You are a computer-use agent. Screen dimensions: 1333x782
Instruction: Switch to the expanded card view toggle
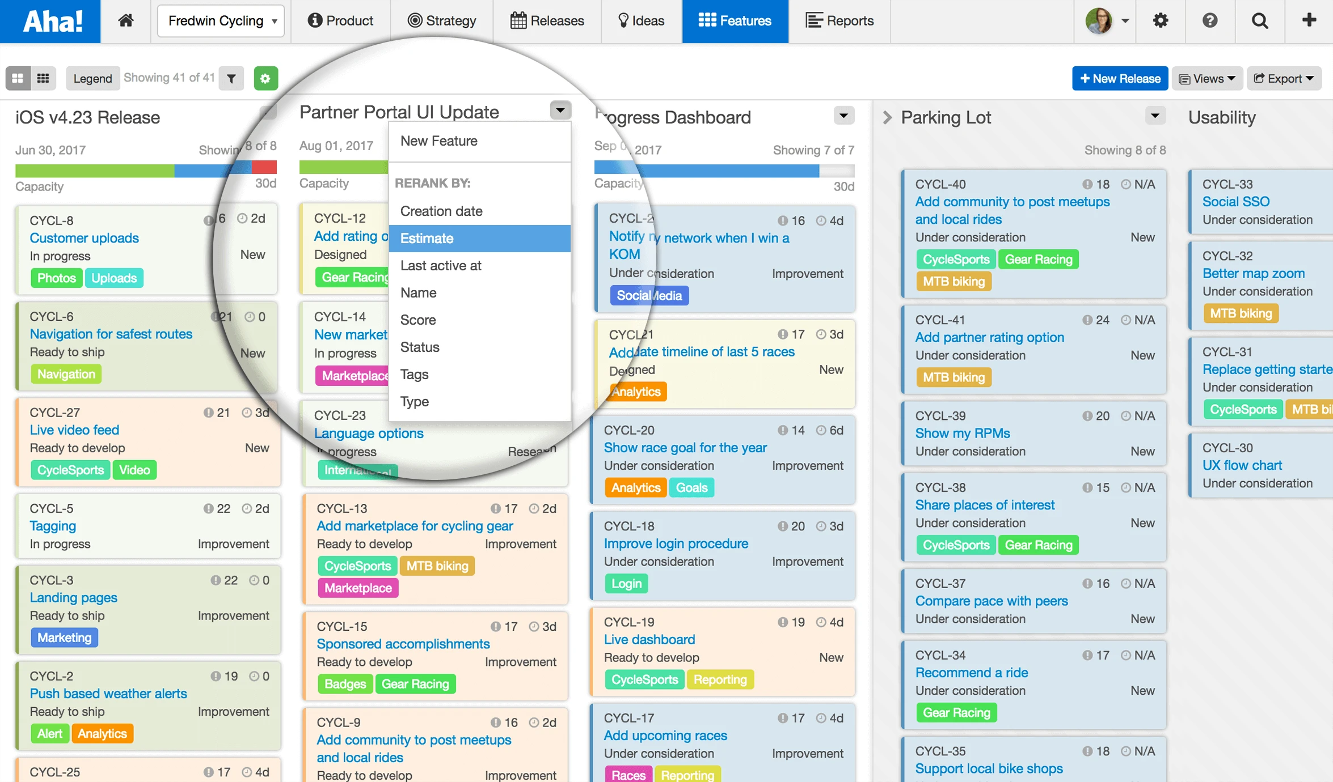(18, 78)
